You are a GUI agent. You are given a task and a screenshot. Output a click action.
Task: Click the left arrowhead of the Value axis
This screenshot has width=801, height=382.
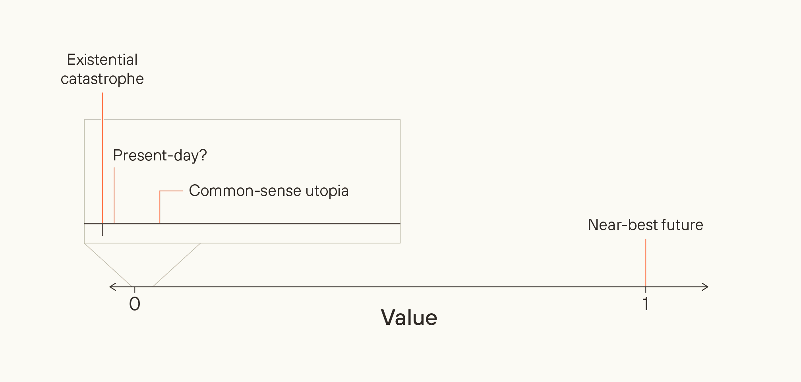coord(112,287)
